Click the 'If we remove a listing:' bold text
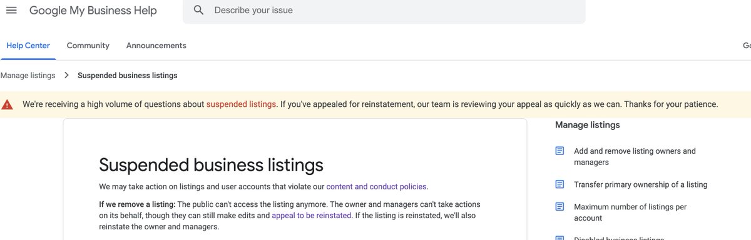 (x=137, y=204)
